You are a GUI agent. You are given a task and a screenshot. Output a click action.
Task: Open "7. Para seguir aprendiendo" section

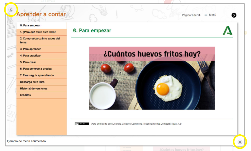(x=37, y=75)
